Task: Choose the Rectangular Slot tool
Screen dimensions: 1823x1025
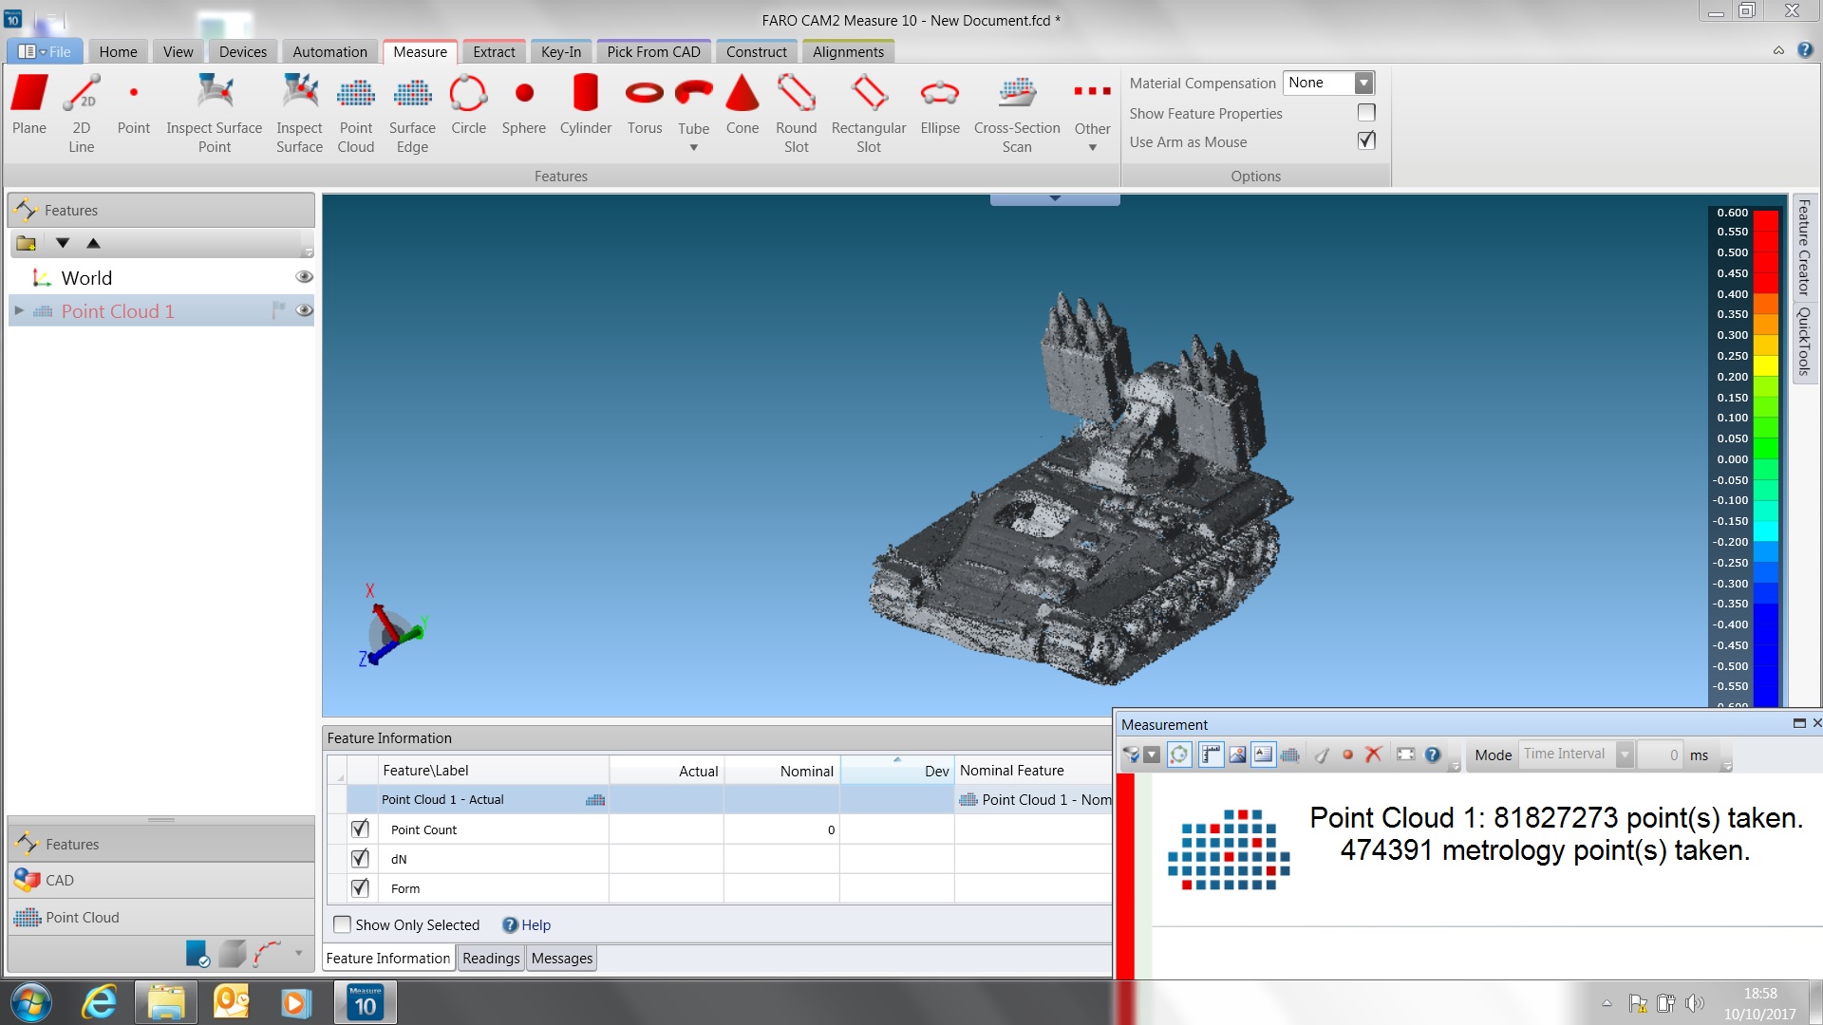Action: [869, 113]
